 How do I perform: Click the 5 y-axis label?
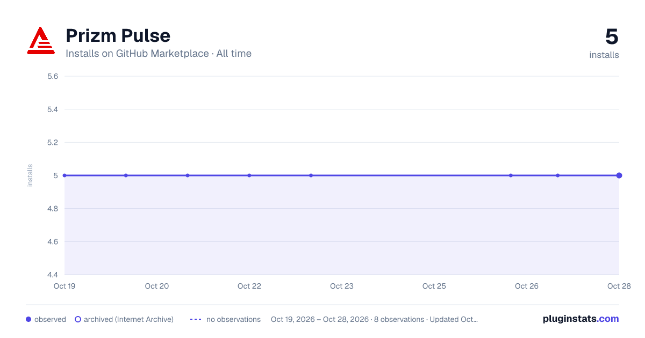pyautogui.click(x=56, y=175)
